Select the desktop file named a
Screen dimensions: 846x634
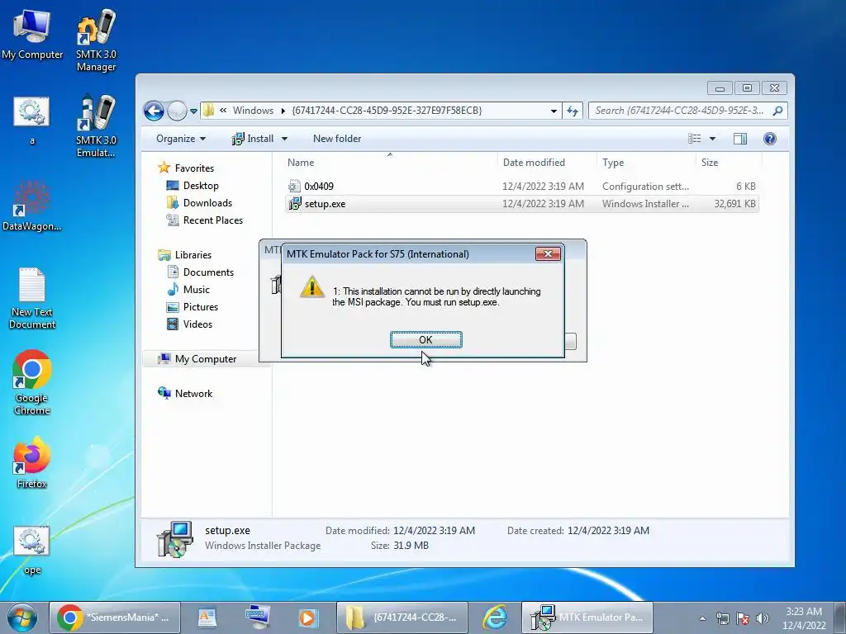32,121
